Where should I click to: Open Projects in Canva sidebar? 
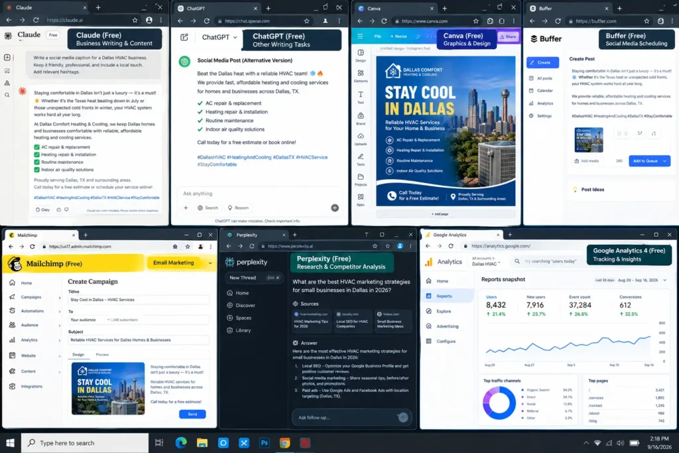click(361, 180)
